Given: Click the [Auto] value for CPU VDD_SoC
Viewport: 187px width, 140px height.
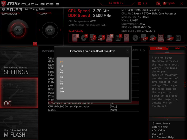Looking at the screenshot, I should [113, 107].
